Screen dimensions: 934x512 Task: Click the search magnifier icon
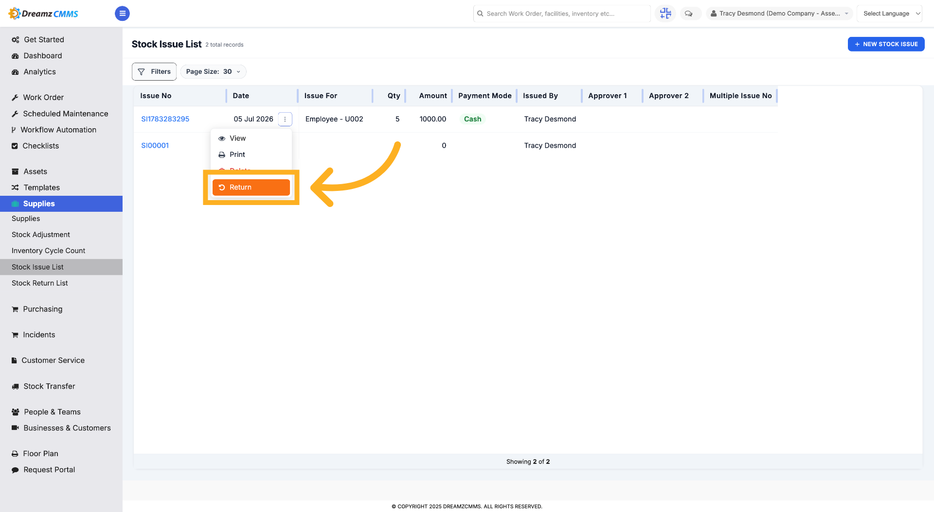click(x=480, y=14)
